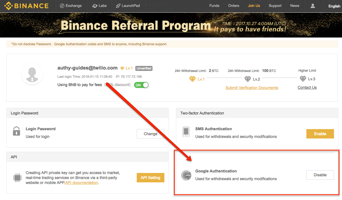Click the SMS Authentication phone icon

coord(186,132)
